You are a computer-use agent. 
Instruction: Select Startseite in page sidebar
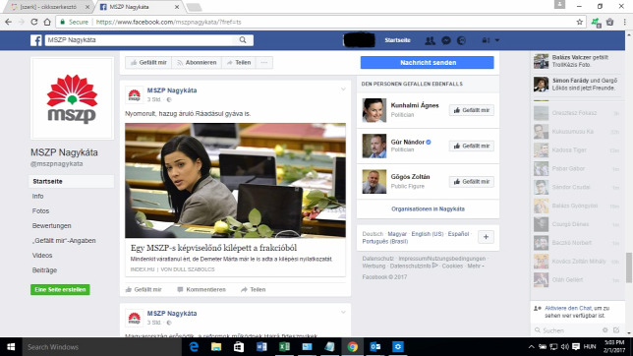[72, 181]
